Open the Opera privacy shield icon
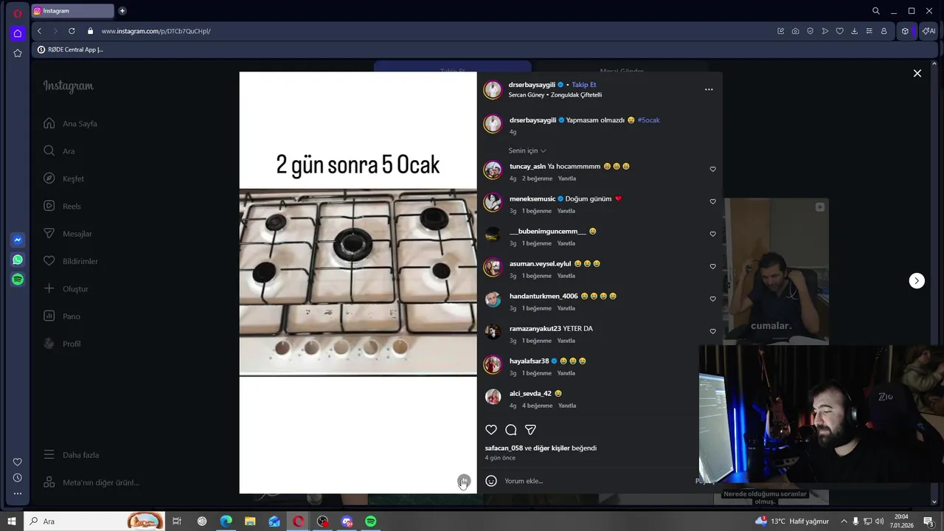Viewport: 944px width, 531px height. point(810,31)
